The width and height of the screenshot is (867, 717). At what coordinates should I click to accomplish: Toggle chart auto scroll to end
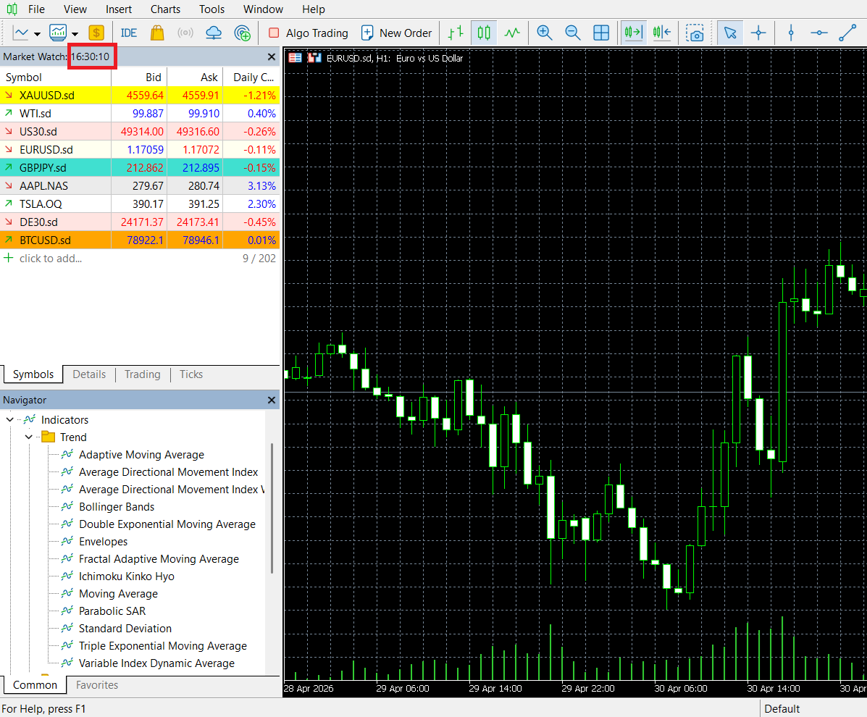click(633, 33)
